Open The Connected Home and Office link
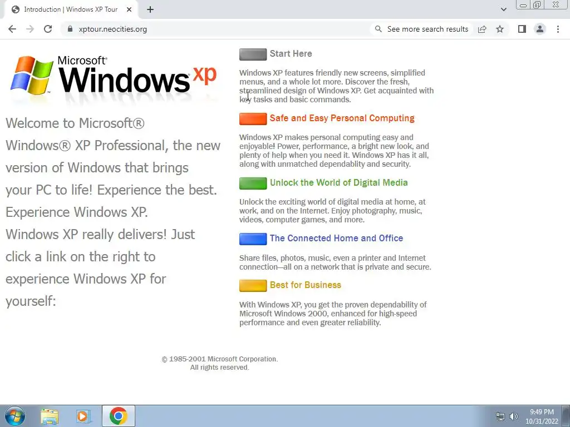 [336, 238]
